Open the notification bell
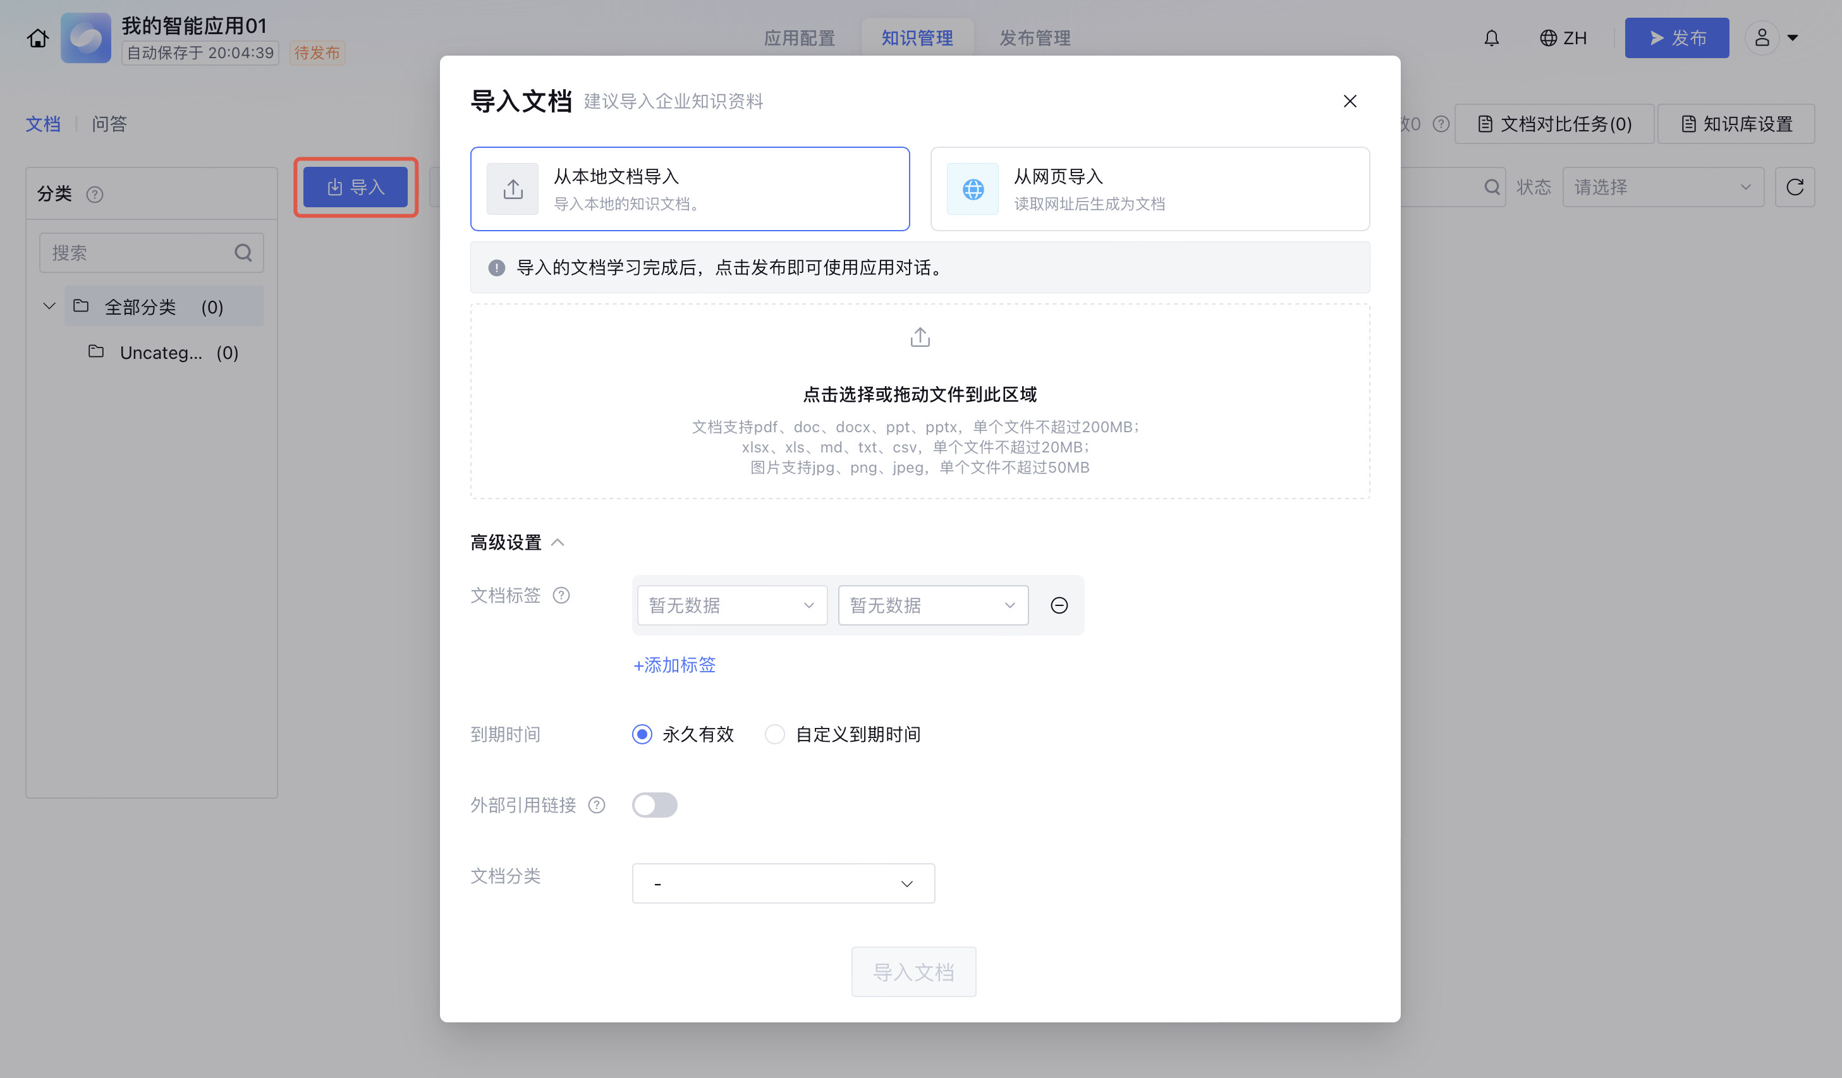This screenshot has height=1078, width=1842. point(1491,38)
